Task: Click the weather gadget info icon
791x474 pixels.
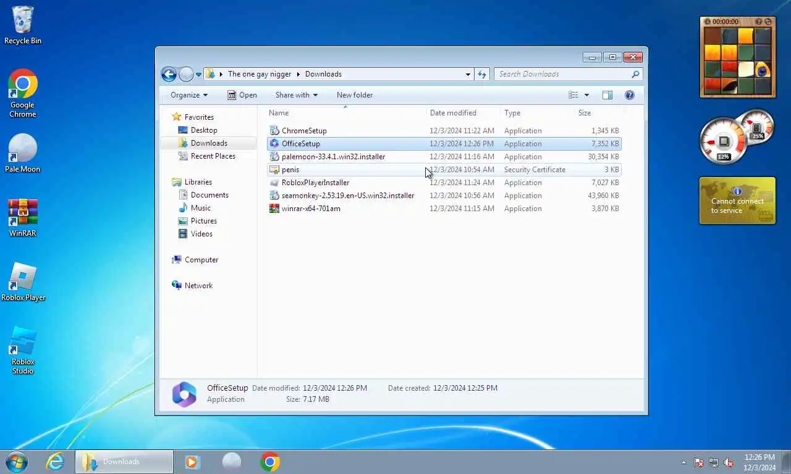Action: [x=737, y=191]
